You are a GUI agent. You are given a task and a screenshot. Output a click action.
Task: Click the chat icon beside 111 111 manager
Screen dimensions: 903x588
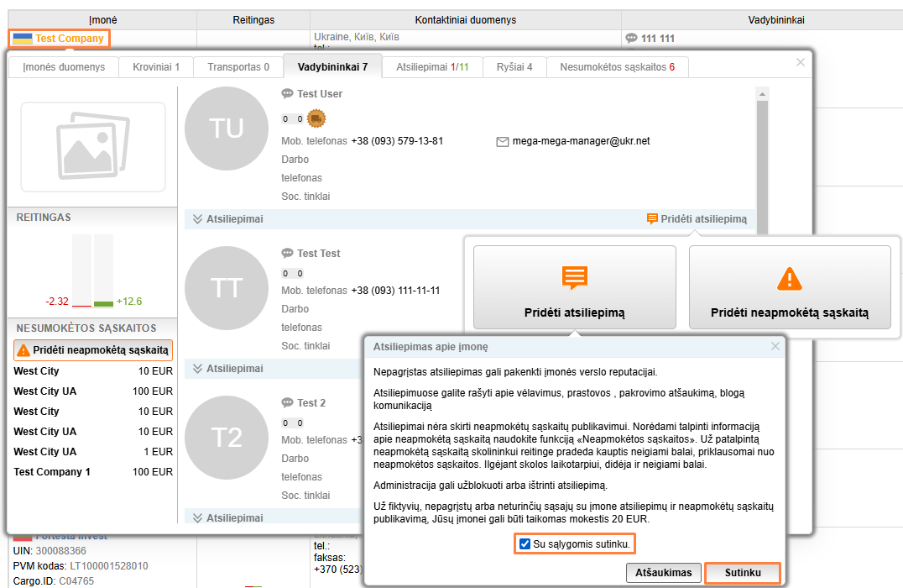632,39
